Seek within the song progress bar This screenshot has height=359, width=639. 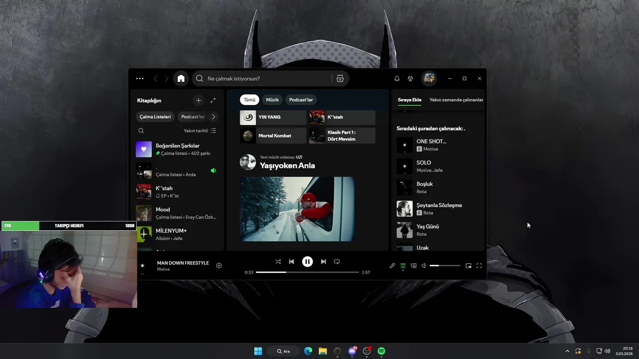(x=308, y=272)
